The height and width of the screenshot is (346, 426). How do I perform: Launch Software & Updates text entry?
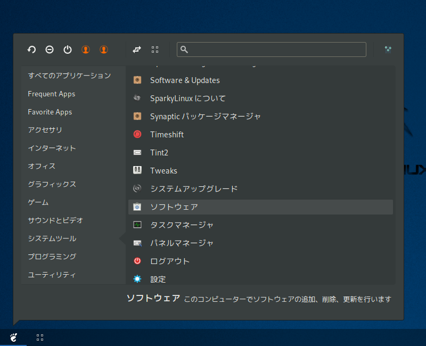point(185,80)
